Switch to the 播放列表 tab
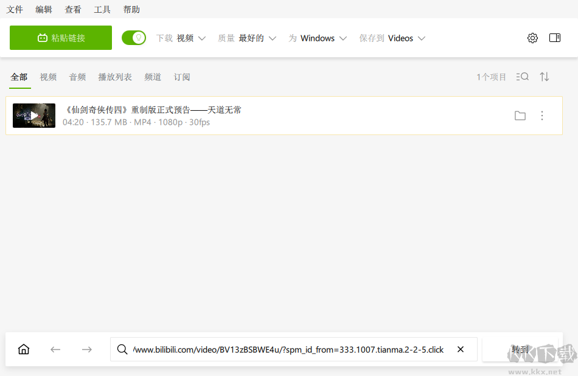The image size is (578, 376). [114, 77]
